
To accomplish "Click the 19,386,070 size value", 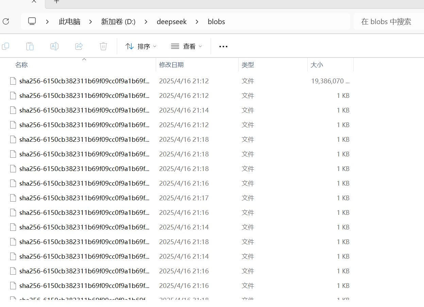I will pos(330,81).
